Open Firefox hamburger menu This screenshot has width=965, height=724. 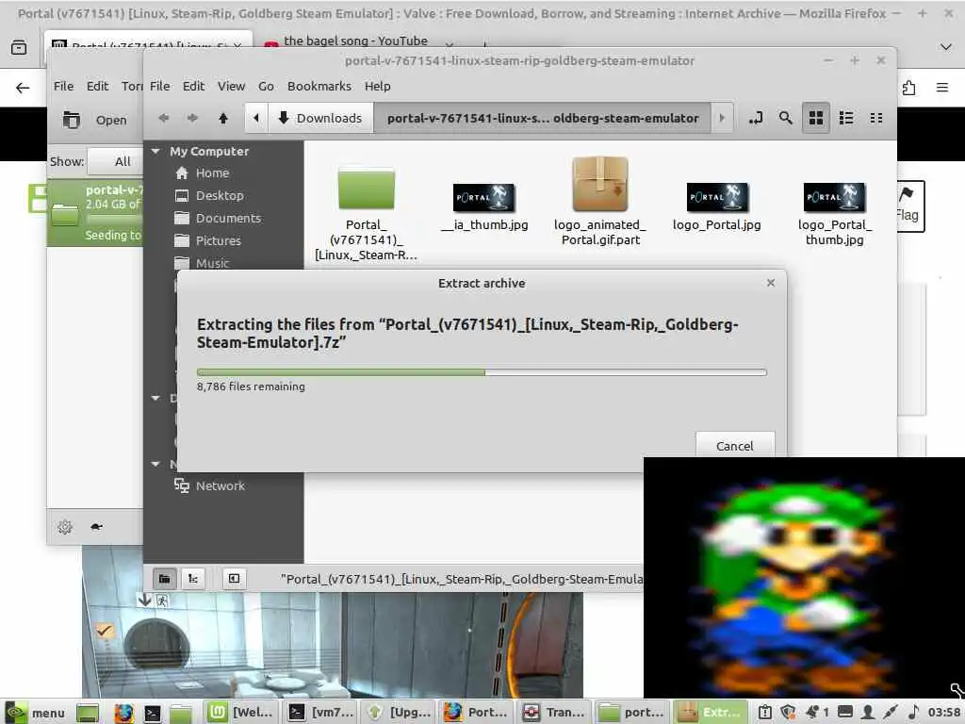(x=942, y=88)
